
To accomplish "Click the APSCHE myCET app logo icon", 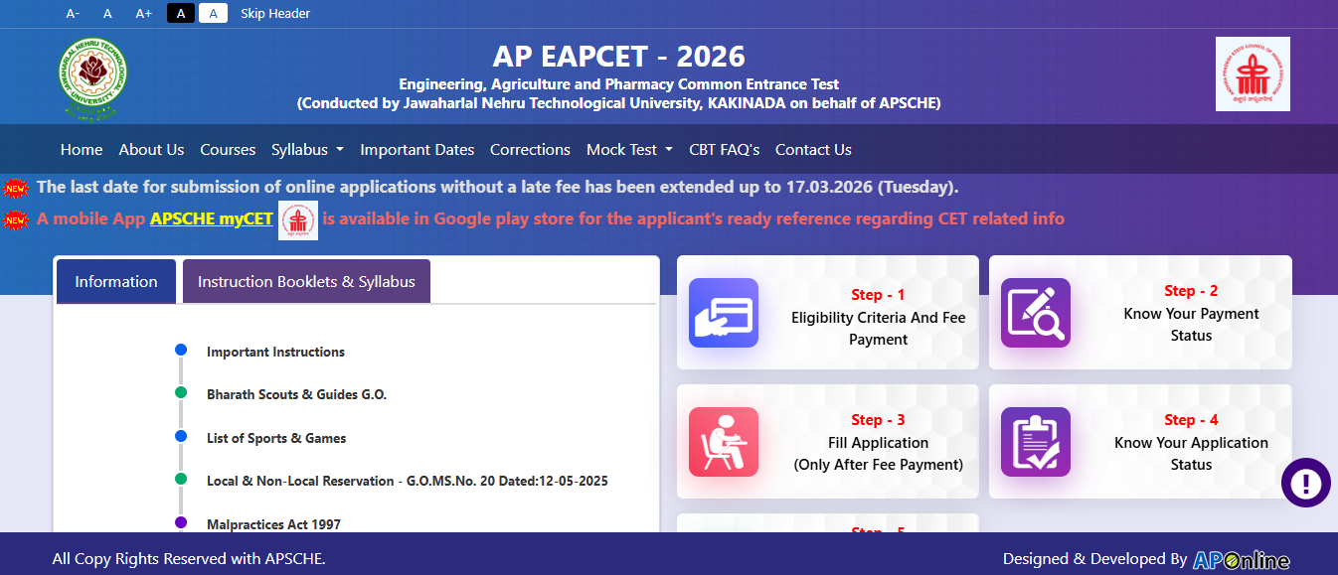I will pos(298,219).
